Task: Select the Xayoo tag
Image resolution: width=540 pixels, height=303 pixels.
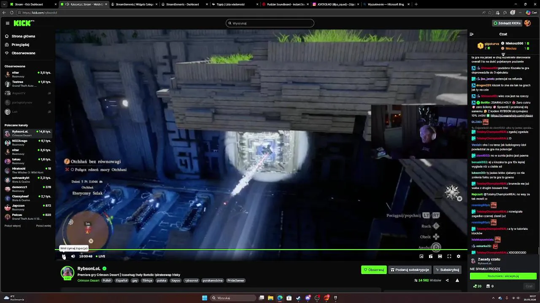Action: coord(175,280)
